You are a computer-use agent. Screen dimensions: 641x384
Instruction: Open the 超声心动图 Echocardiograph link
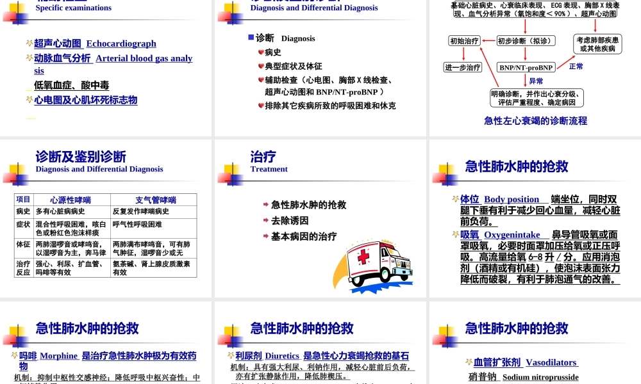pyautogui.click(x=94, y=43)
